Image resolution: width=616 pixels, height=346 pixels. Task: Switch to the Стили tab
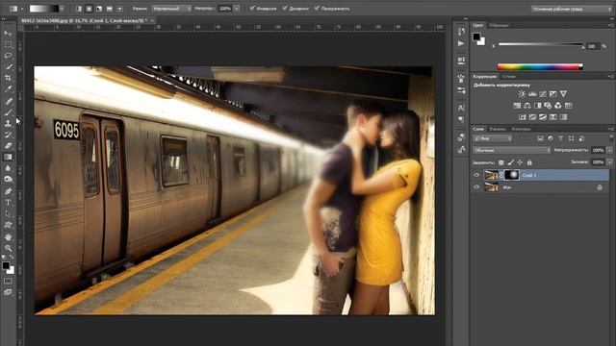(x=508, y=77)
